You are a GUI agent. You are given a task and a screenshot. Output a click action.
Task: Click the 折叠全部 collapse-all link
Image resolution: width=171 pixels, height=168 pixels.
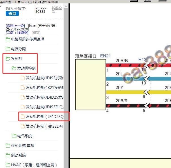(x=57, y=10)
